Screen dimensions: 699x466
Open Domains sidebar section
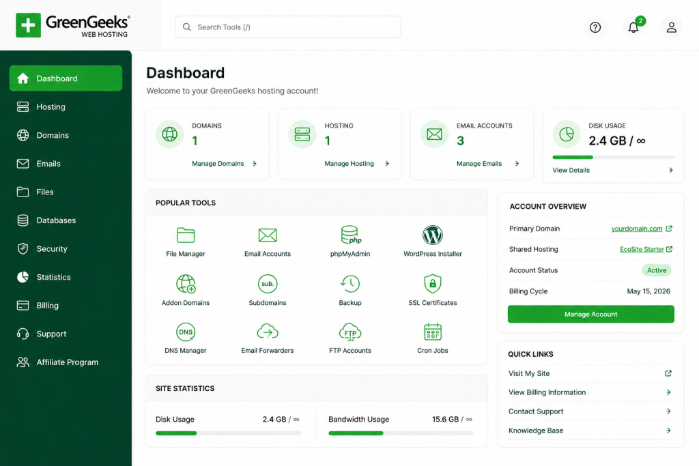(66, 135)
